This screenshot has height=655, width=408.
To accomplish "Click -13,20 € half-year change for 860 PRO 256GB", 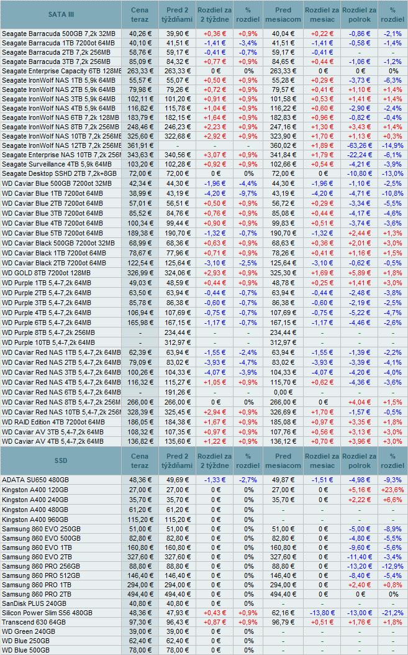I will [360, 566].
